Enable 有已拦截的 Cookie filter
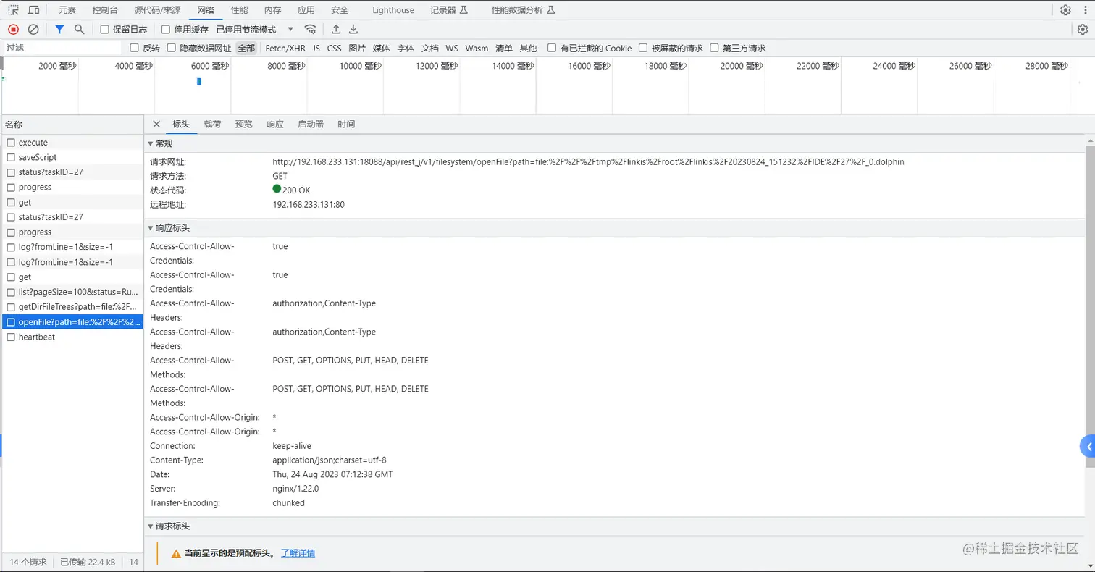 (552, 49)
